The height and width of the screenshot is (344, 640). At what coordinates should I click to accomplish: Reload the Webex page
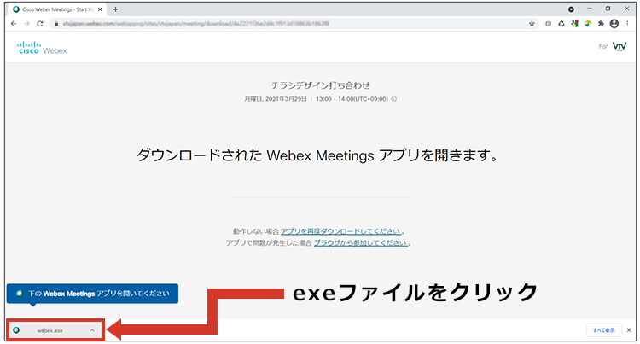point(39,24)
